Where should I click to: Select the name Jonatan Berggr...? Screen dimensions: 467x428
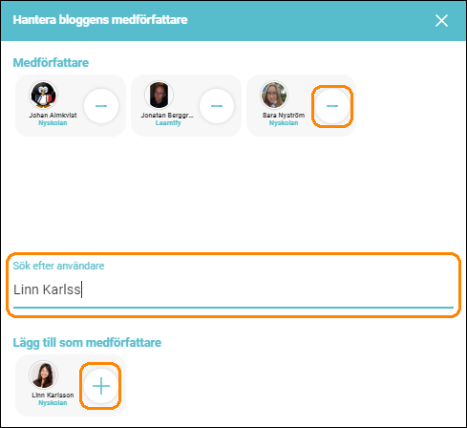pyautogui.click(x=167, y=115)
